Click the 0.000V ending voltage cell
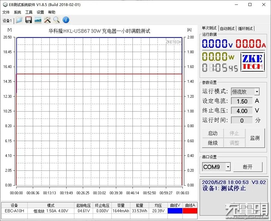 [102, 211]
